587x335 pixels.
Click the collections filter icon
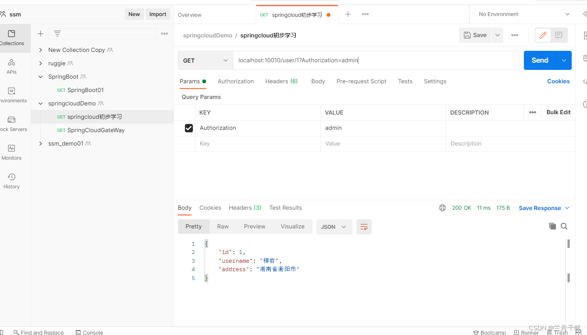click(x=57, y=34)
